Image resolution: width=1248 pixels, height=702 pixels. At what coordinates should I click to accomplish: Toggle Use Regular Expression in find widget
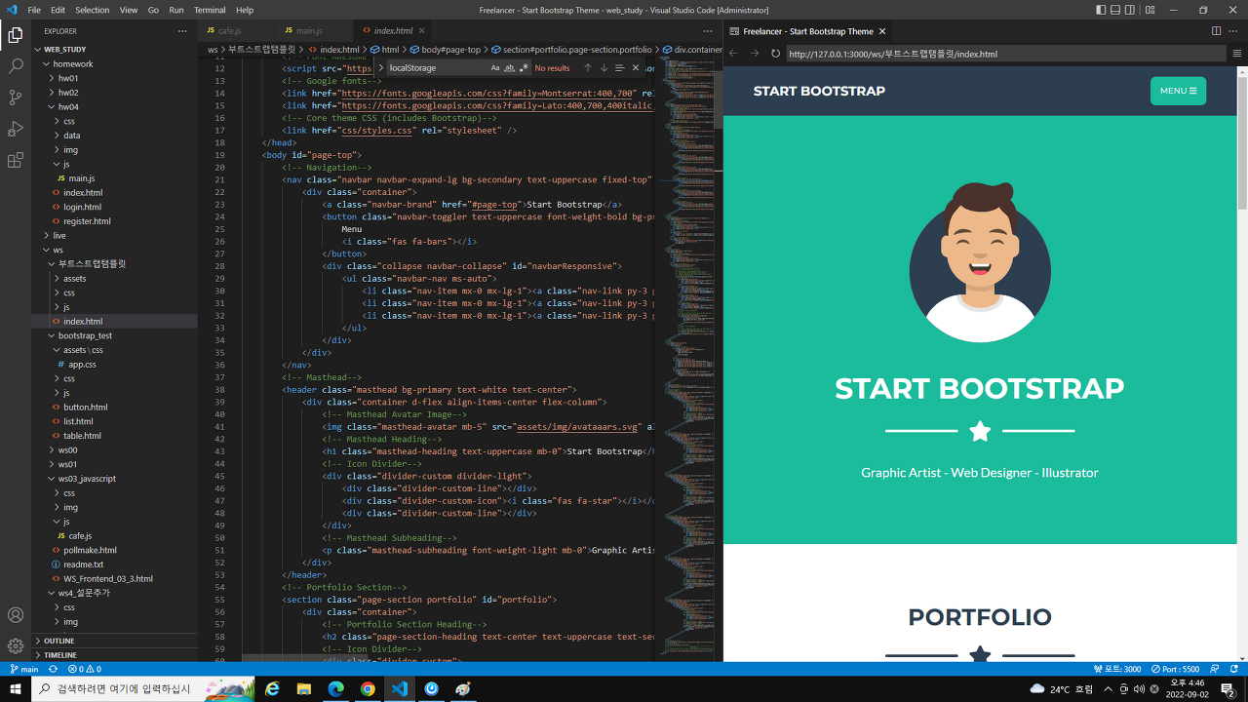tap(524, 68)
